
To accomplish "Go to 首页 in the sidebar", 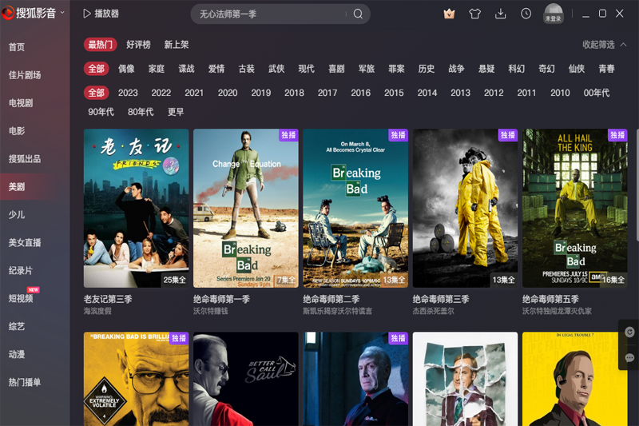I will tap(17, 47).
